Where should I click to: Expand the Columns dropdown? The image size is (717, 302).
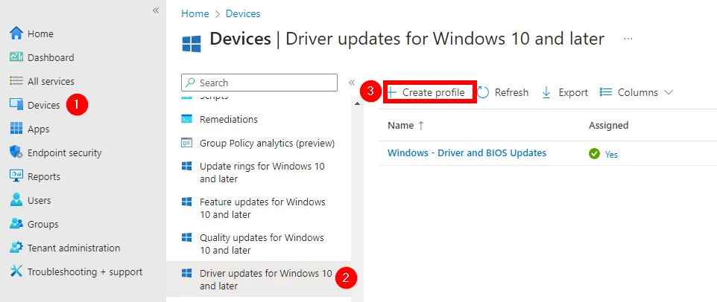coord(637,93)
